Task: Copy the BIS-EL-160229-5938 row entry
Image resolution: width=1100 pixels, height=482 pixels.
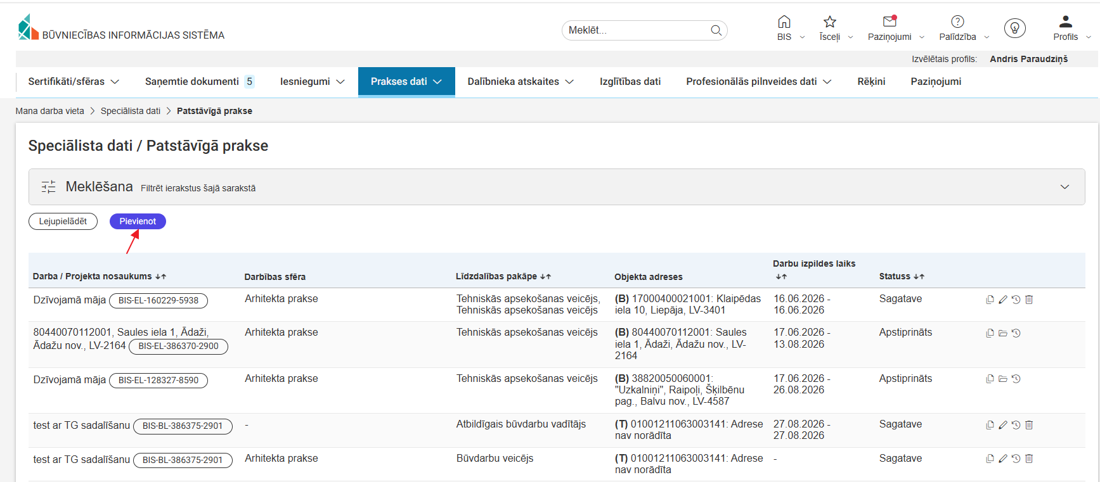Action: 990,300
